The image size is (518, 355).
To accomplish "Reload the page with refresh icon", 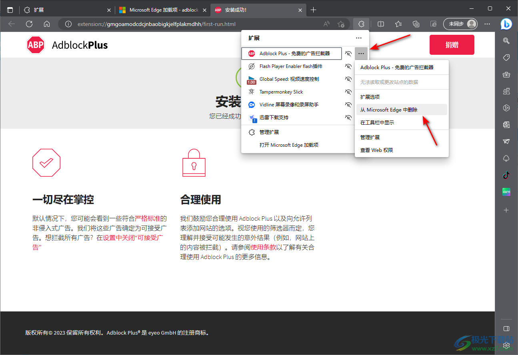I will (29, 24).
